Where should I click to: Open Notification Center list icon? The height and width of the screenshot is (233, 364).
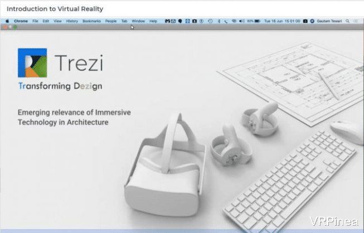[x=356, y=21]
